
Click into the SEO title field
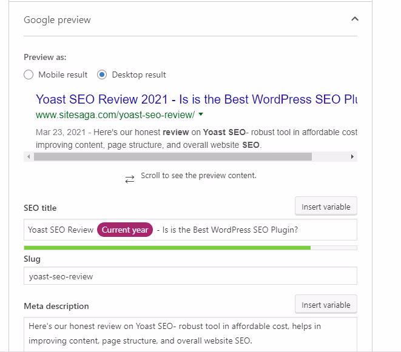(x=190, y=230)
